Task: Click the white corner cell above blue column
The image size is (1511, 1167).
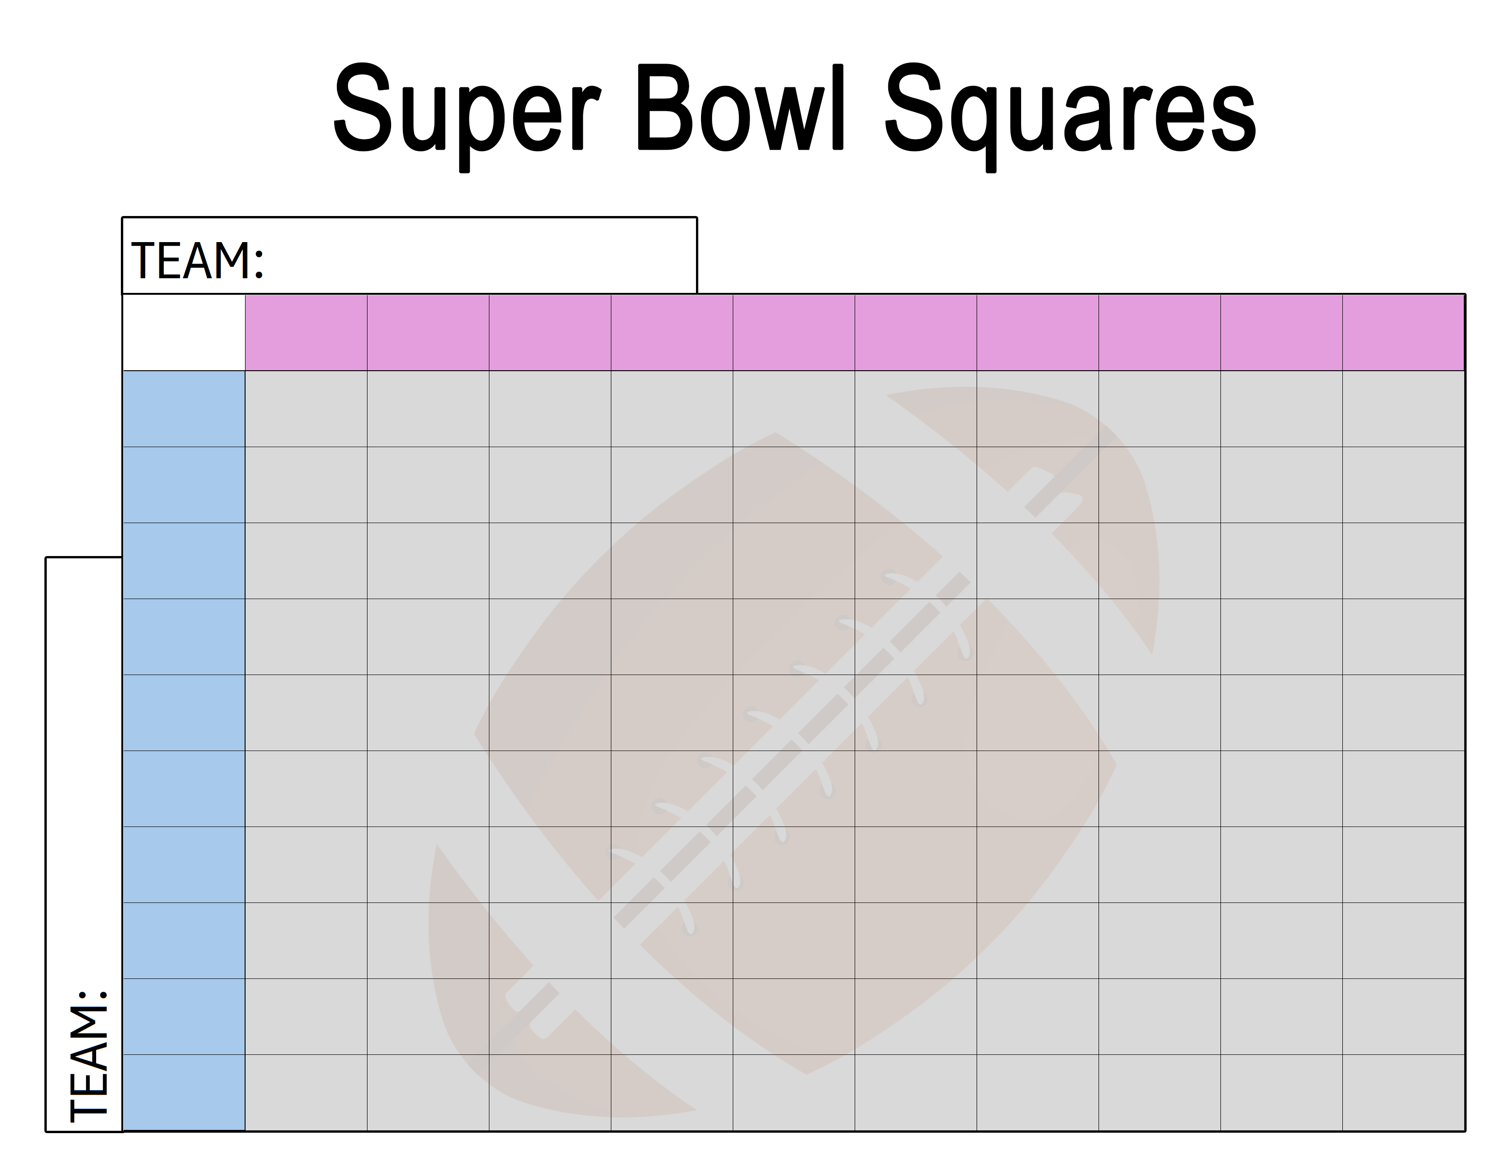Action: [183, 333]
